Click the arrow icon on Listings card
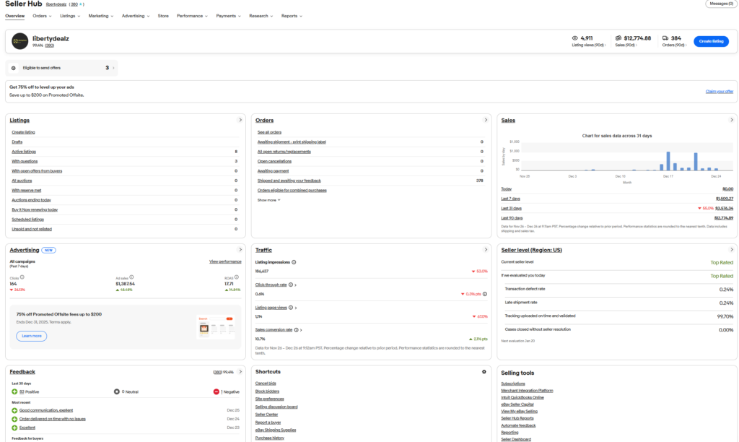This screenshot has width=739, height=442. 240,120
